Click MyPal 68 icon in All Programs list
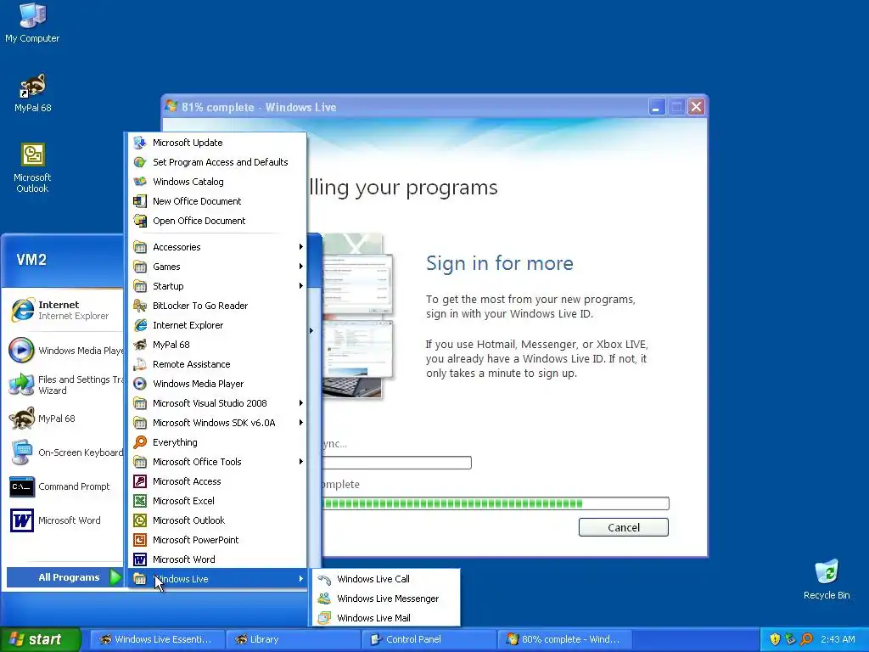The image size is (869, 652). coord(140,345)
